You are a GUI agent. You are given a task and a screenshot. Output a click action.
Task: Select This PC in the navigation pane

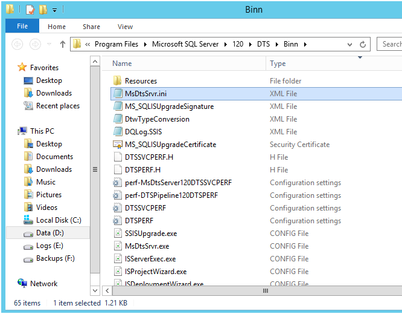point(42,131)
